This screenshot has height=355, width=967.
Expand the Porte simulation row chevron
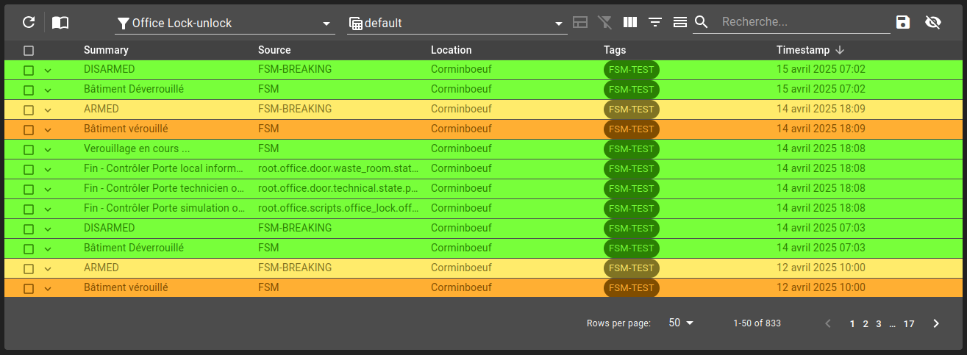pos(48,209)
